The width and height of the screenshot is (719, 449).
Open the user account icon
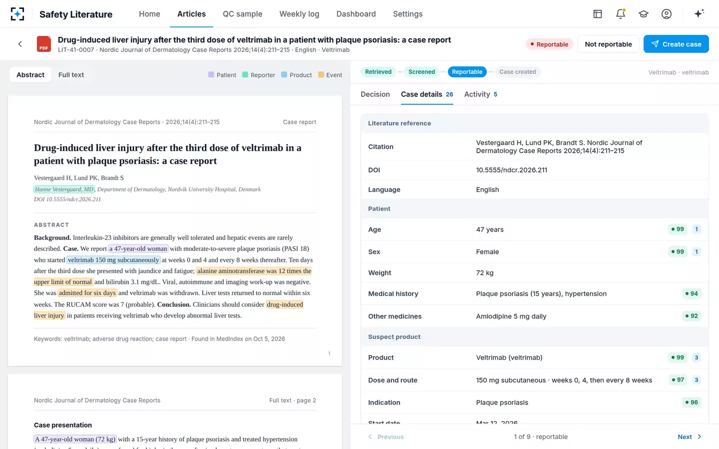coord(667,14)
